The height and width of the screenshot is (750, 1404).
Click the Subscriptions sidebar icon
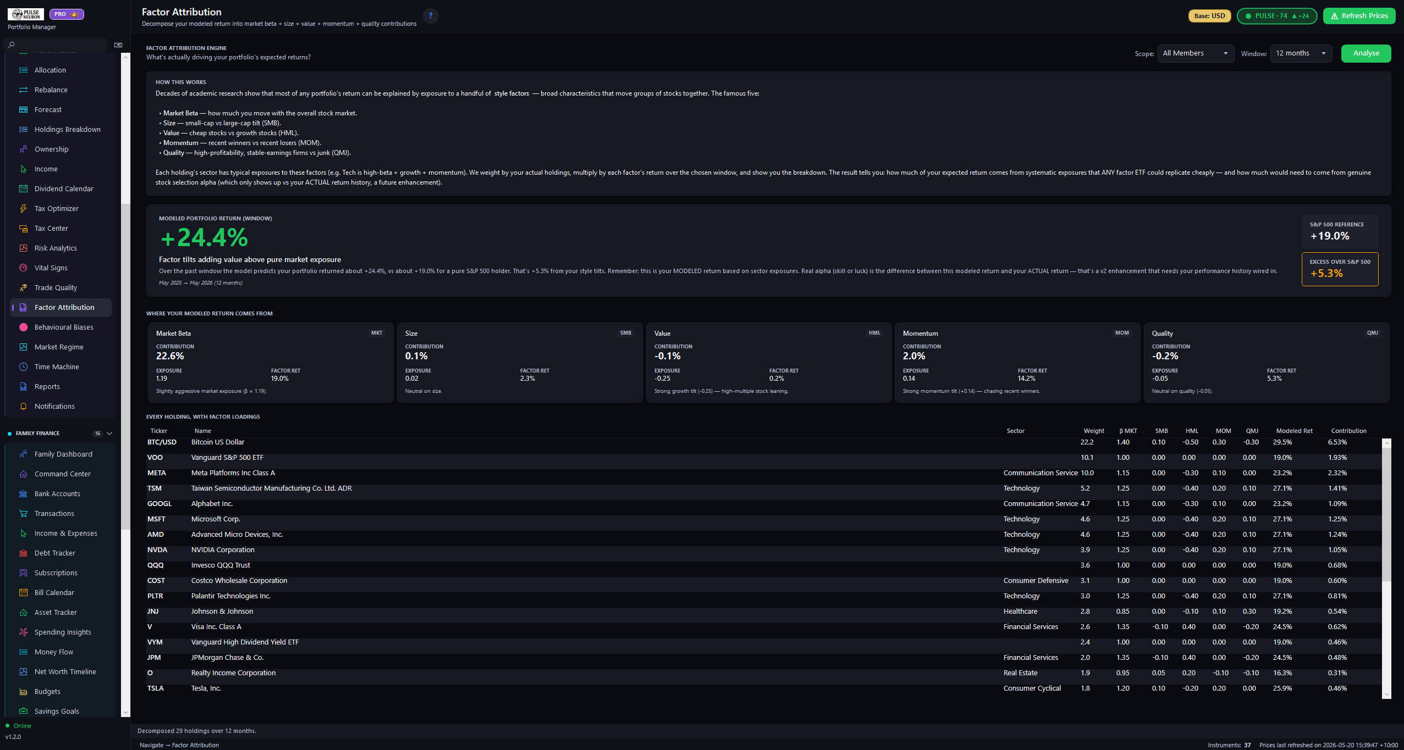23,573
